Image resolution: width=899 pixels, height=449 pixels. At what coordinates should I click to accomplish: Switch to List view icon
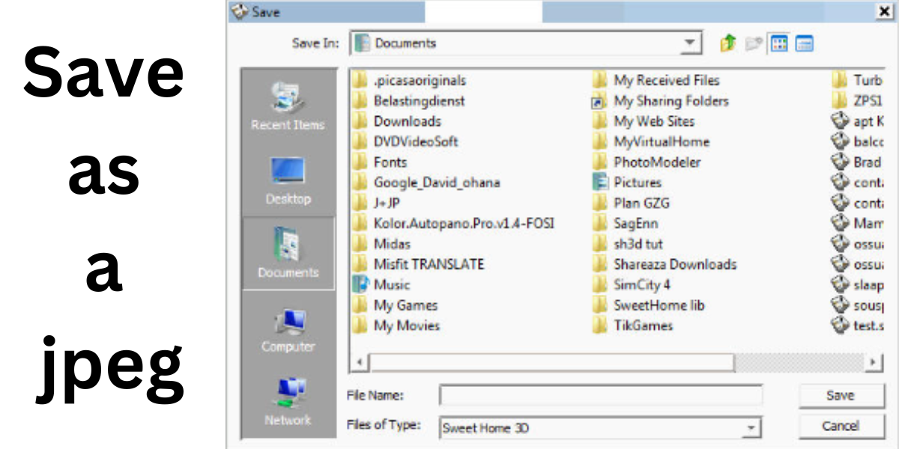pyautogui.click(x=779, y=43)
